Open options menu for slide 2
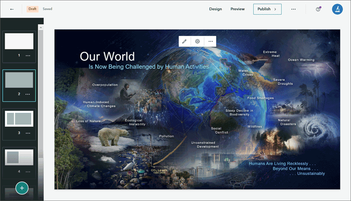Viewport: 351px width, 201px height. tap(28, 94)
